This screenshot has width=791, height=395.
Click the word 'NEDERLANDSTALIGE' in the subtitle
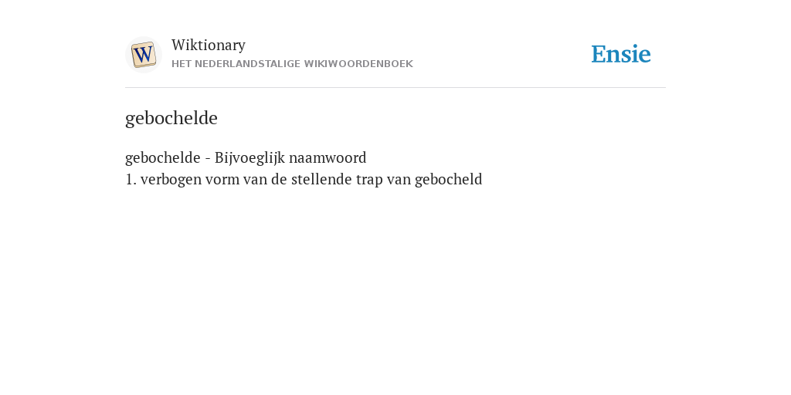(x=247, y=64)
